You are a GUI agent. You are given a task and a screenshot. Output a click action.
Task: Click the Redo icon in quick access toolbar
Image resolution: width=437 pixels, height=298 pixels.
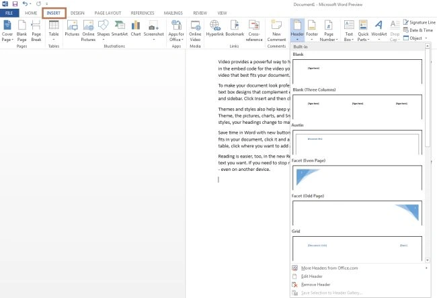coord(38,4)
